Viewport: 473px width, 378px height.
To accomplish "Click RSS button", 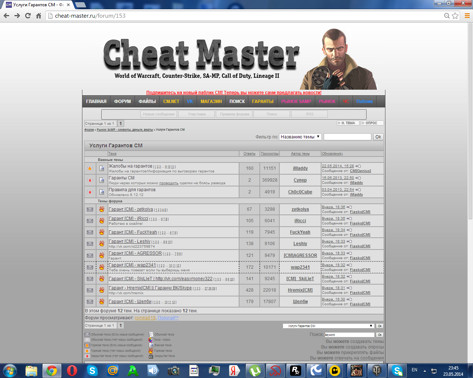I will coord(310,114).
